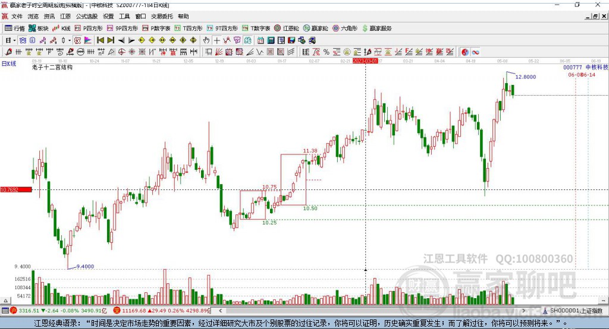The width and height of the screenshot is (609, 329).
Task: Select the hand pan tool
Action: click(x=206, y=40)
